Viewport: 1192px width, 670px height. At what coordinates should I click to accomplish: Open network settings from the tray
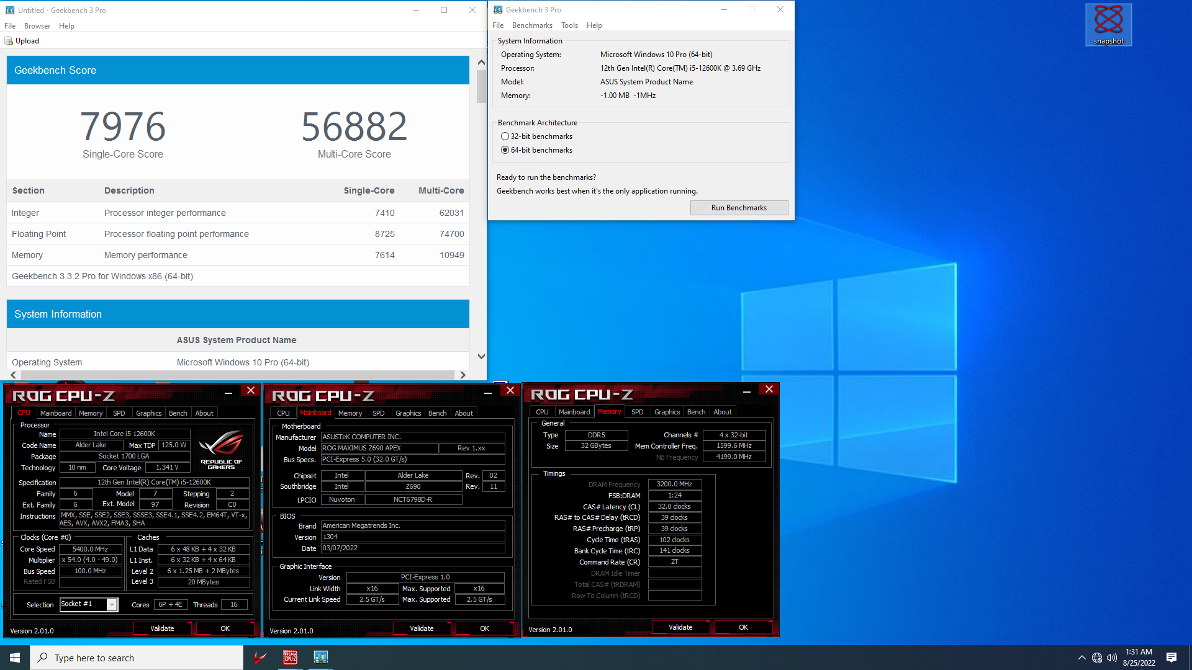pos(1097,658)
